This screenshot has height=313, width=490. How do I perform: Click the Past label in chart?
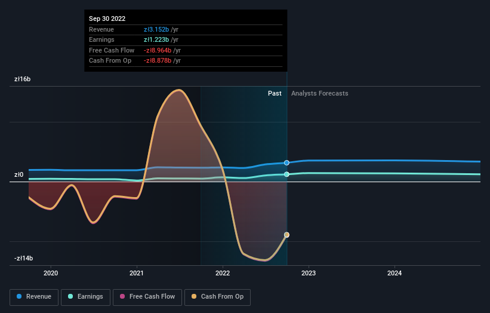tap(275, 93)
